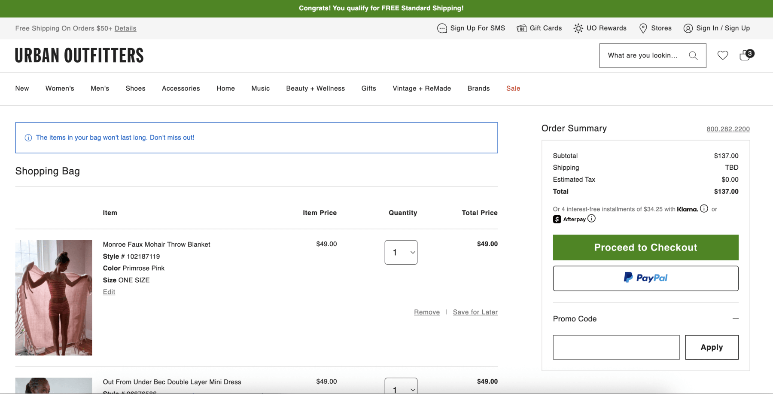Click the wishlist heart icon
The image size is (773, 394).
click(723, 55)
